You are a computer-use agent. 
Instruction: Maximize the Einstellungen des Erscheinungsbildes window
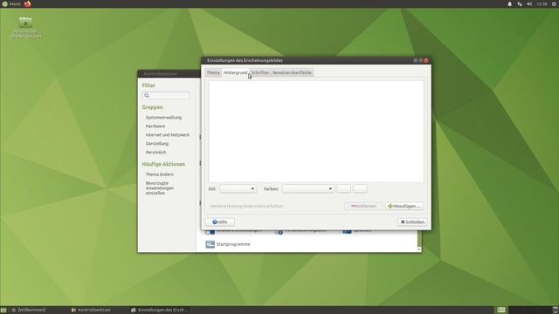[421, 60]
